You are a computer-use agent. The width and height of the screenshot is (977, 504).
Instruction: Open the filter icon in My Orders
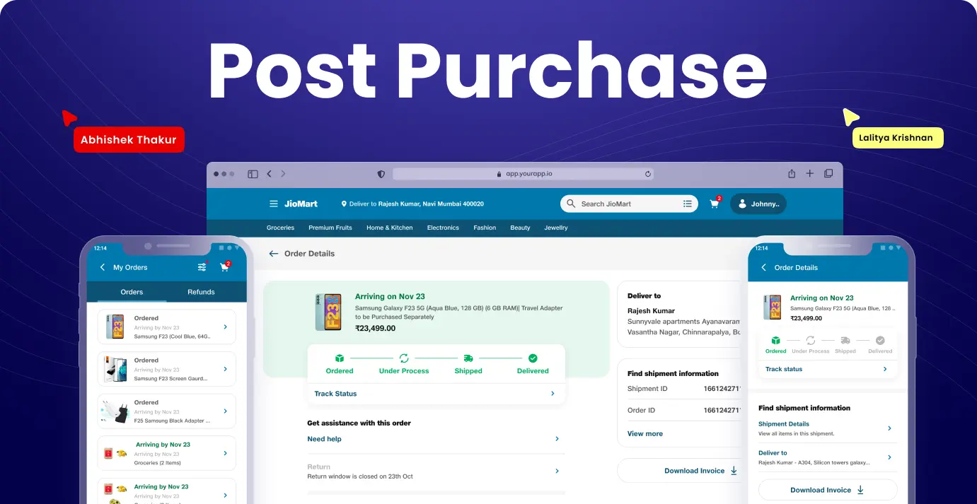tap(202, 267)
